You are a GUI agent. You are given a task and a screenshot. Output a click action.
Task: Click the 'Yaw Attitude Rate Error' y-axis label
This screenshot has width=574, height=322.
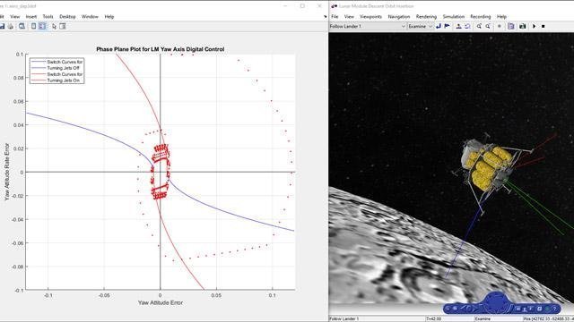point(7,172)
